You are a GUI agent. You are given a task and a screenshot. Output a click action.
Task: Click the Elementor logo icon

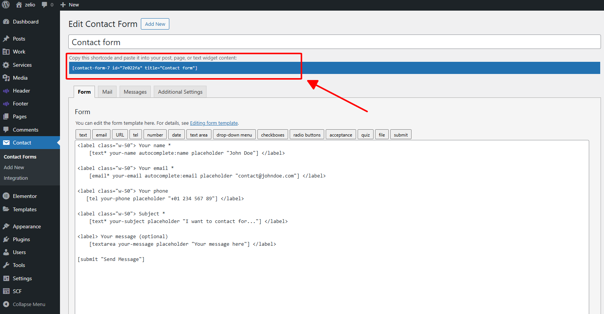(6, 196)
